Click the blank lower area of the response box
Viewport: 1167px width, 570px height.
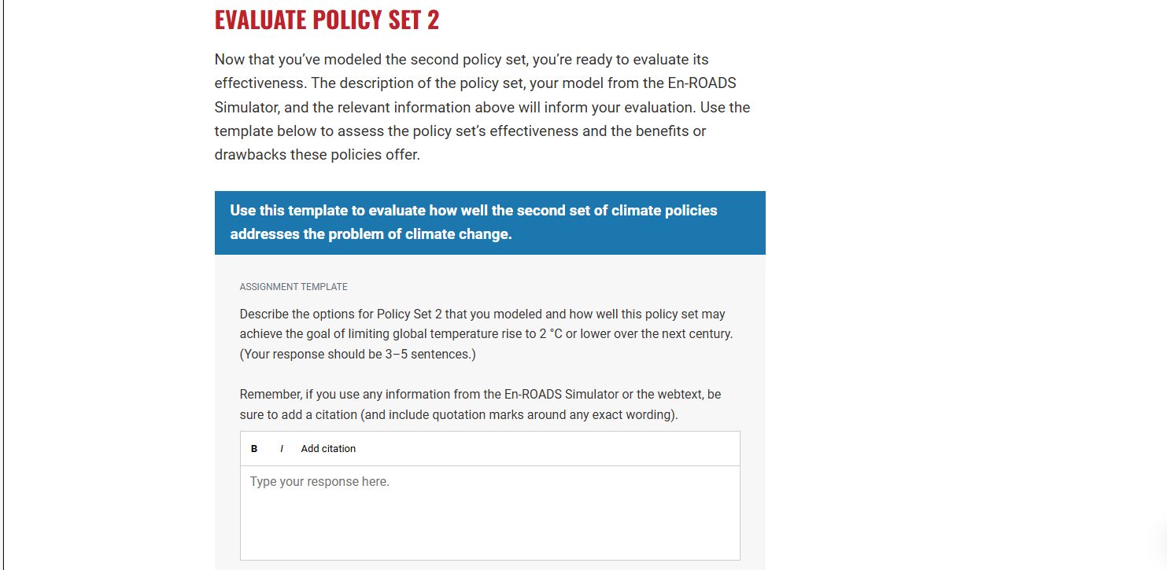(x=489, y=531)
